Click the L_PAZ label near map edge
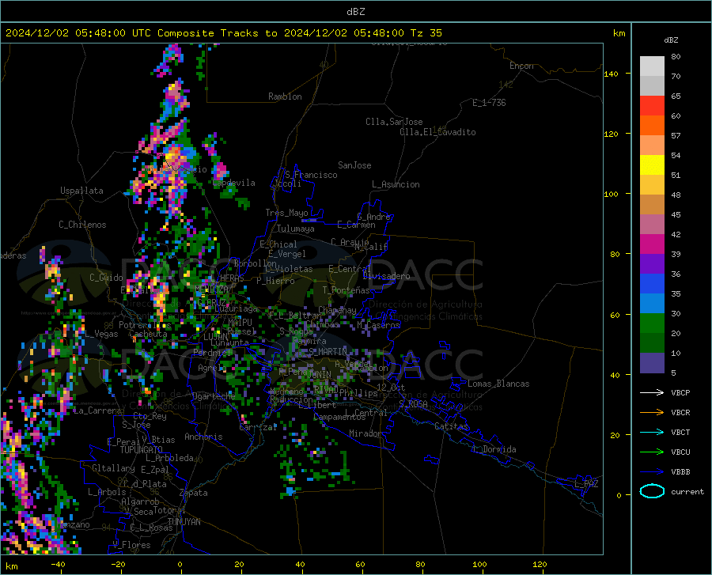 586,484
